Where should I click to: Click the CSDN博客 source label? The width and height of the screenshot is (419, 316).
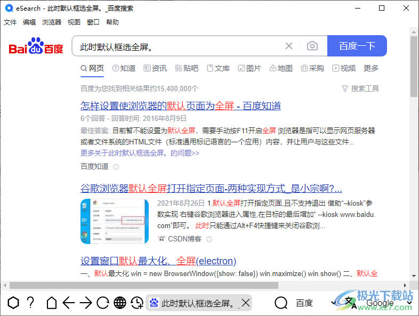[184, 239]
